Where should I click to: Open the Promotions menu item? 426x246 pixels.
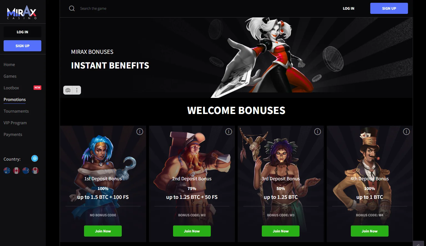tap(15, 100)
